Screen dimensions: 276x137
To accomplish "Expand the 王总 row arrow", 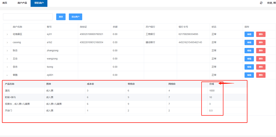I will 7,59.
